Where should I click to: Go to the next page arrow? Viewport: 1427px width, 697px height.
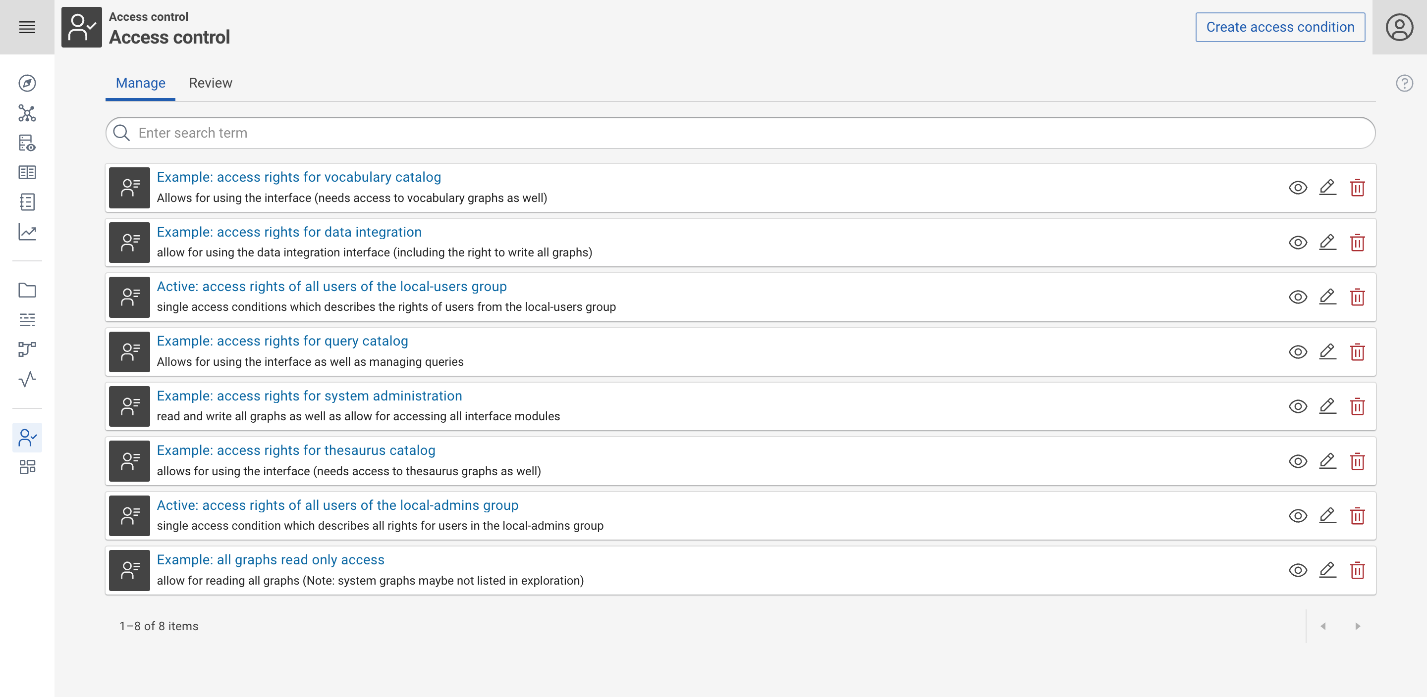1357,626
